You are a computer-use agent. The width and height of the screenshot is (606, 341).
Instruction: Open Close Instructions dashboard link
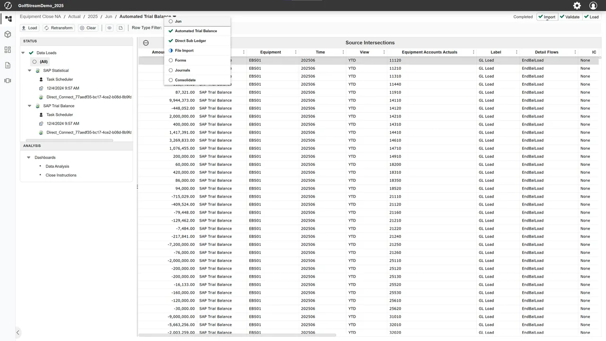pos(61,175)
